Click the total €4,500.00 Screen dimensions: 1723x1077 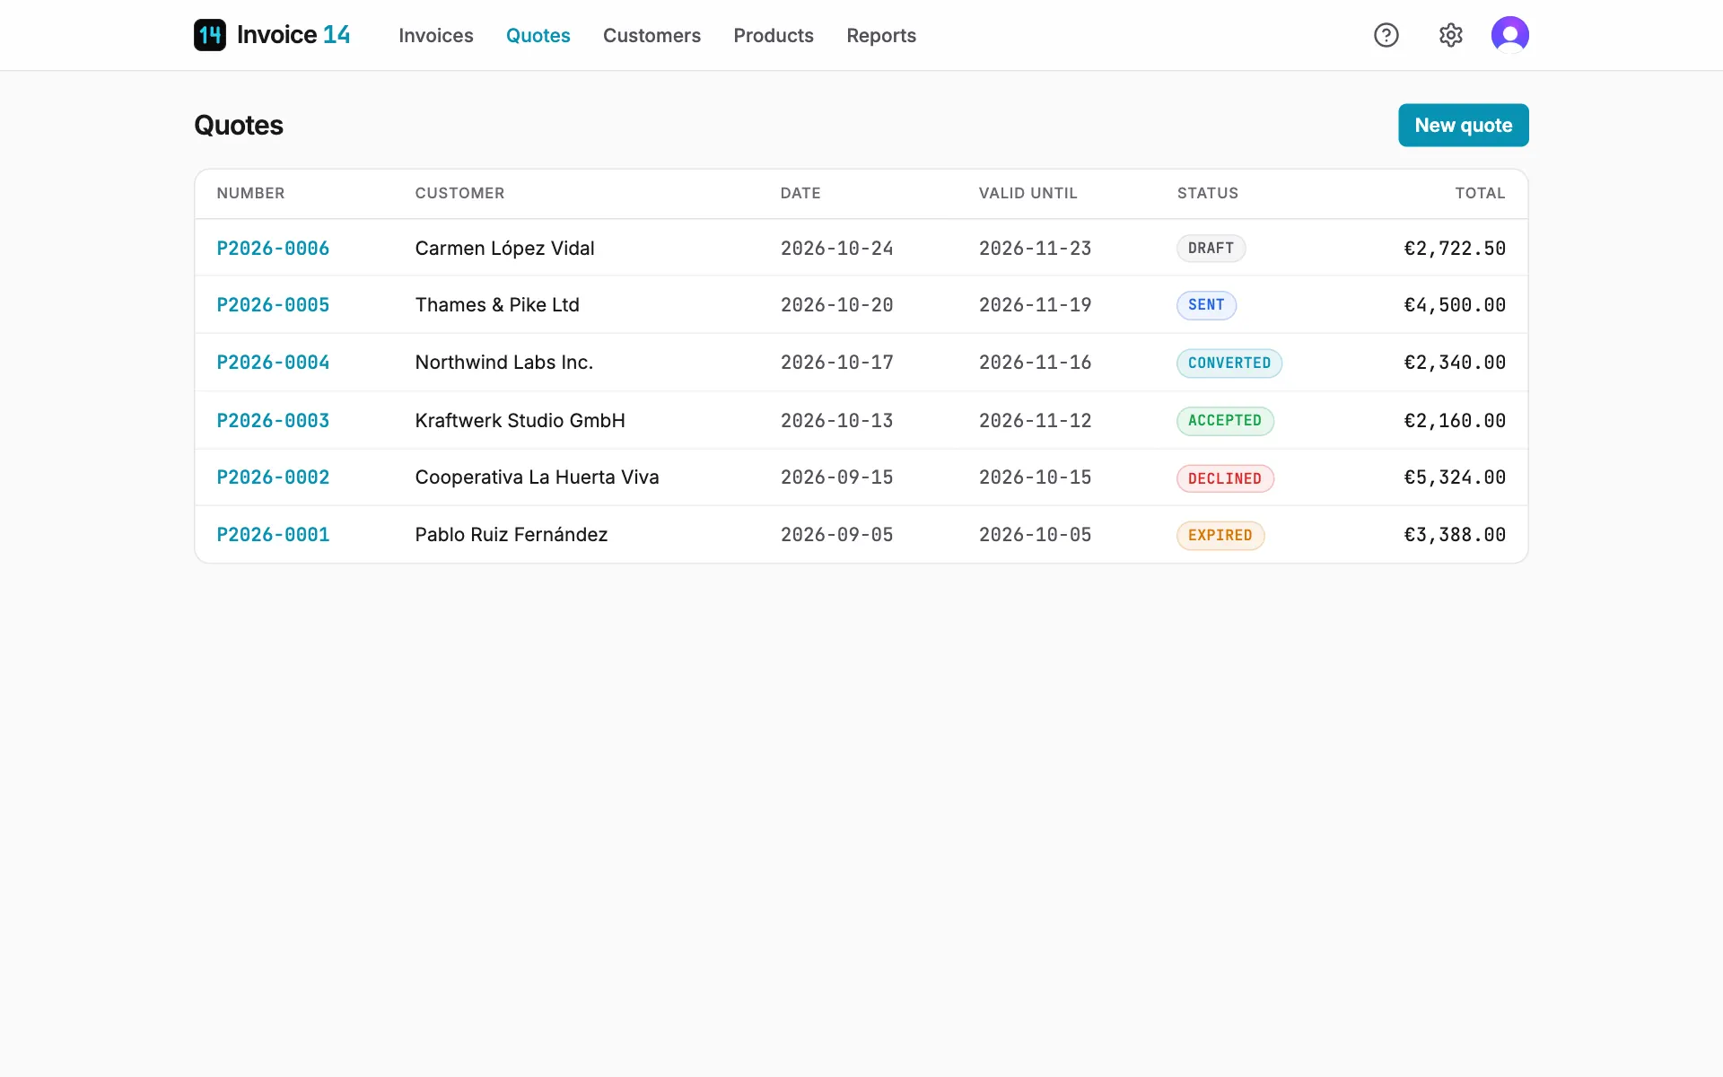1455,304
